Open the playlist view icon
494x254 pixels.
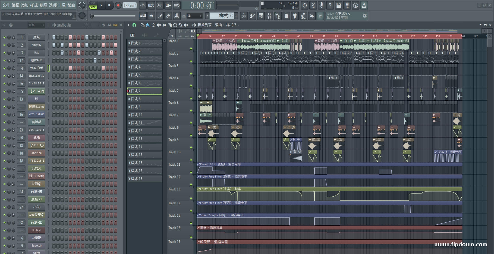[x=244, y=16]
